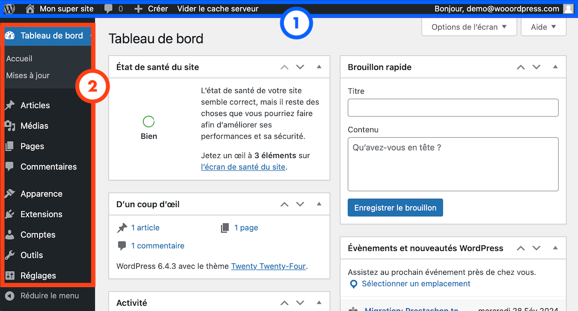This screenshot has width=578, height=311.
Task: Click the WordPress logo in admin bar
Action: [x=10, y=9]
